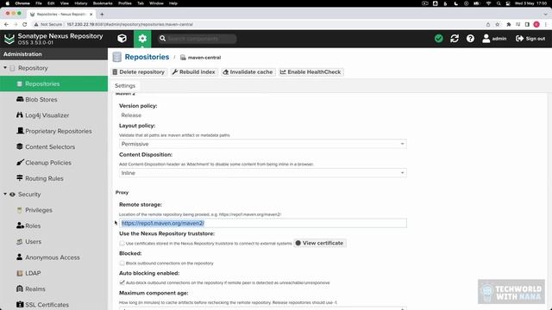
Task: Click browser Forward arrow
Action: 16,24
